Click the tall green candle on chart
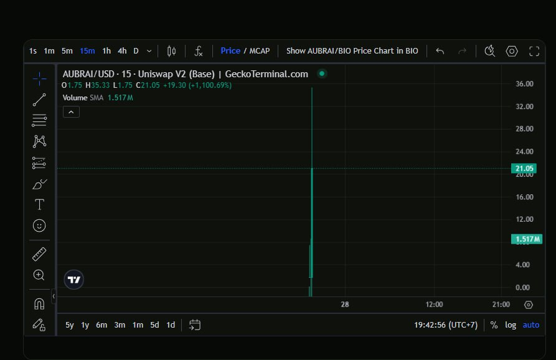The image size is (556, 360). 312,222
